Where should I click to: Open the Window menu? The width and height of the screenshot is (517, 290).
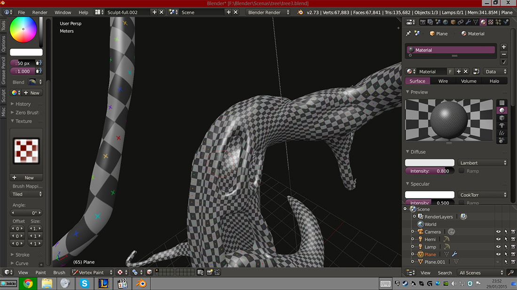coord(63,12)
